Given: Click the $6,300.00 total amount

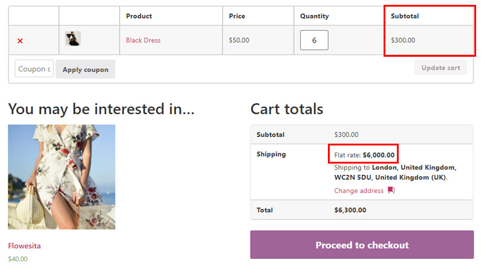Looking at the screenshot, I should click(350, 210).
